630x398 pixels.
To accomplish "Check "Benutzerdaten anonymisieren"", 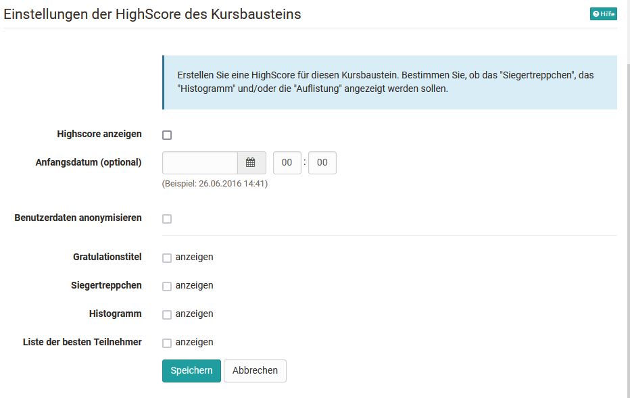I will (166, 218).
